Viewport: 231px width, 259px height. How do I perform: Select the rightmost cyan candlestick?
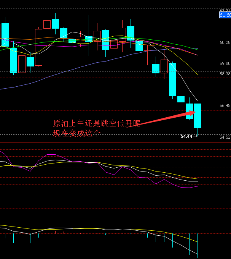coord(198,115)
